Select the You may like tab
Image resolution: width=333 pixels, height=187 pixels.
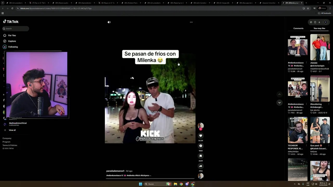pyautogui.click(x=319, y=28)
